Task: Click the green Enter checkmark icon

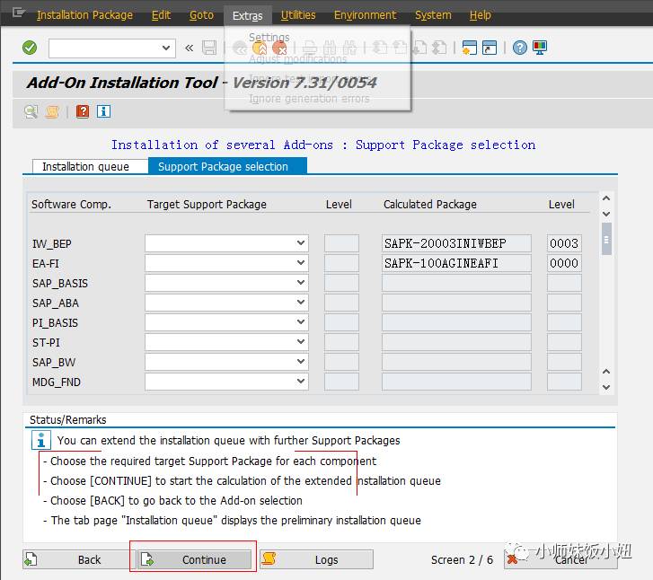Action: (30, 48)
